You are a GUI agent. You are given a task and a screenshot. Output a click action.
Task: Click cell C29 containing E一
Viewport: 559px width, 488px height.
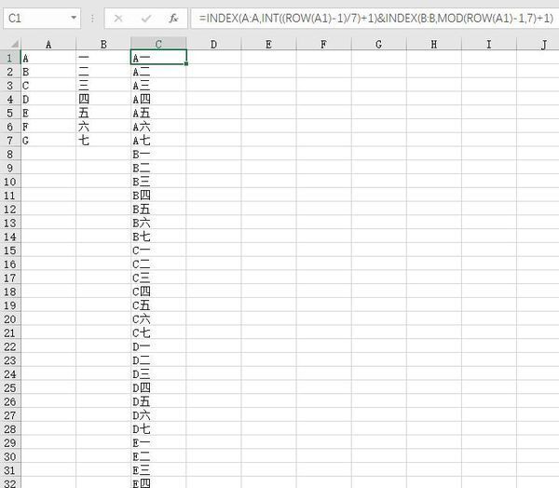click(158, 442)
